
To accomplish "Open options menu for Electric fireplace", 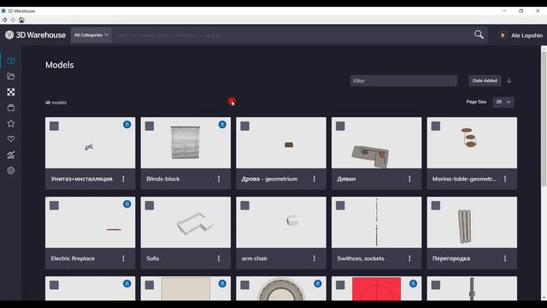I will (123, 258).
